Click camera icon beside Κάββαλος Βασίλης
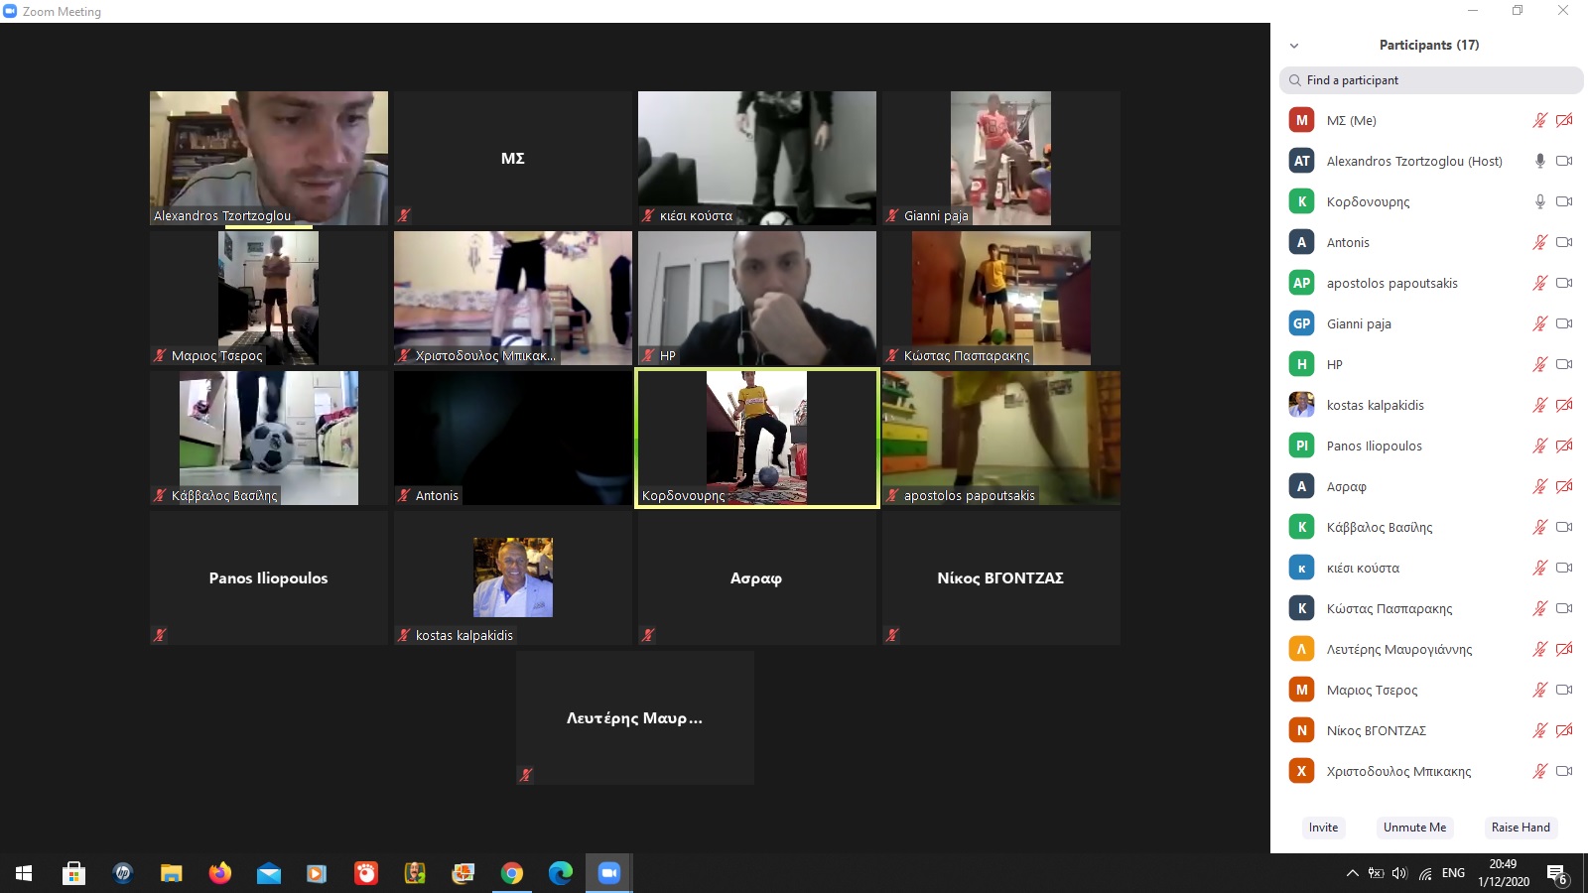Screen dimensions: 1588x893 tap(1564, 527)
